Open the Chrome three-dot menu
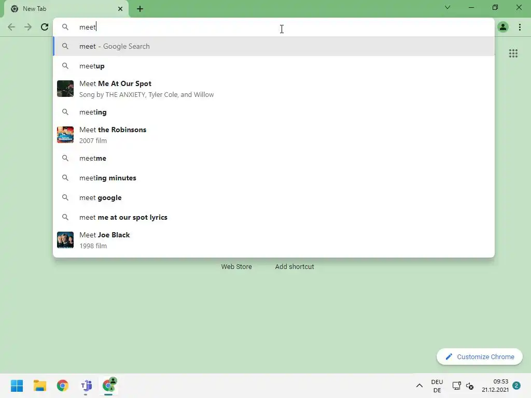The image size is (531, 398). (520, 27)
